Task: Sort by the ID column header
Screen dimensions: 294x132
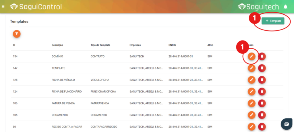Action: pyautogui.click(x=14, y=45)
